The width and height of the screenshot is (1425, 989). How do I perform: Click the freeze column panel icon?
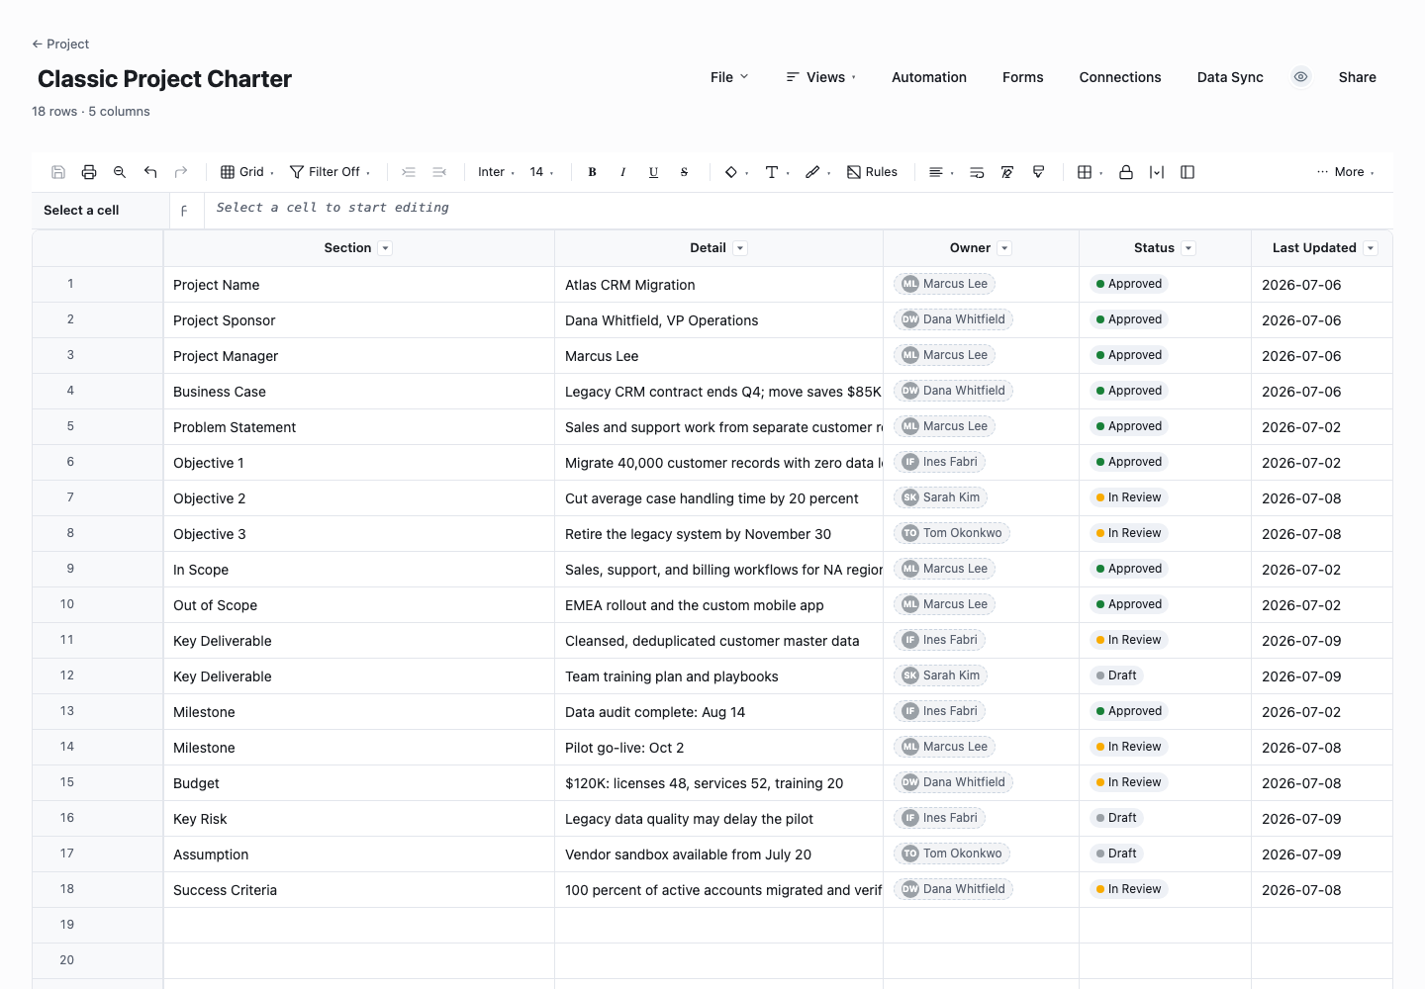pyautogui.click(x=1187, y=172)
